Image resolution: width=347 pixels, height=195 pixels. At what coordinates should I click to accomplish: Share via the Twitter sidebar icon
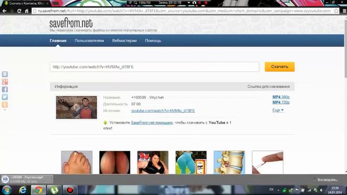5,97
